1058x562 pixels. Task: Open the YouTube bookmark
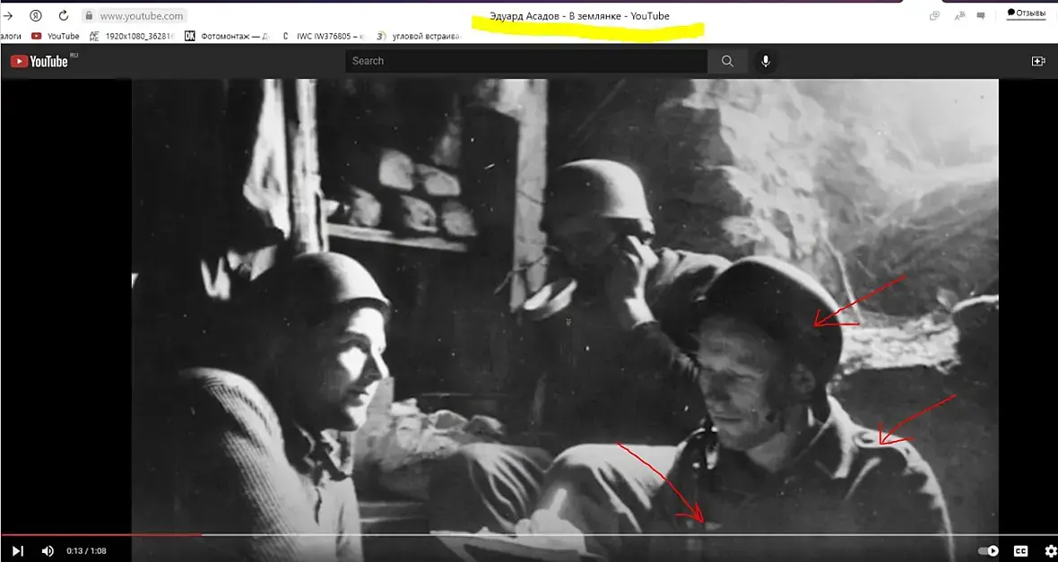tap(56, 36)
